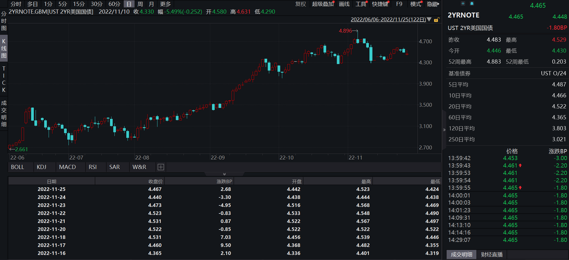Open the 更多 periods menu
This screenshot has height=260, width=569.
166,4
